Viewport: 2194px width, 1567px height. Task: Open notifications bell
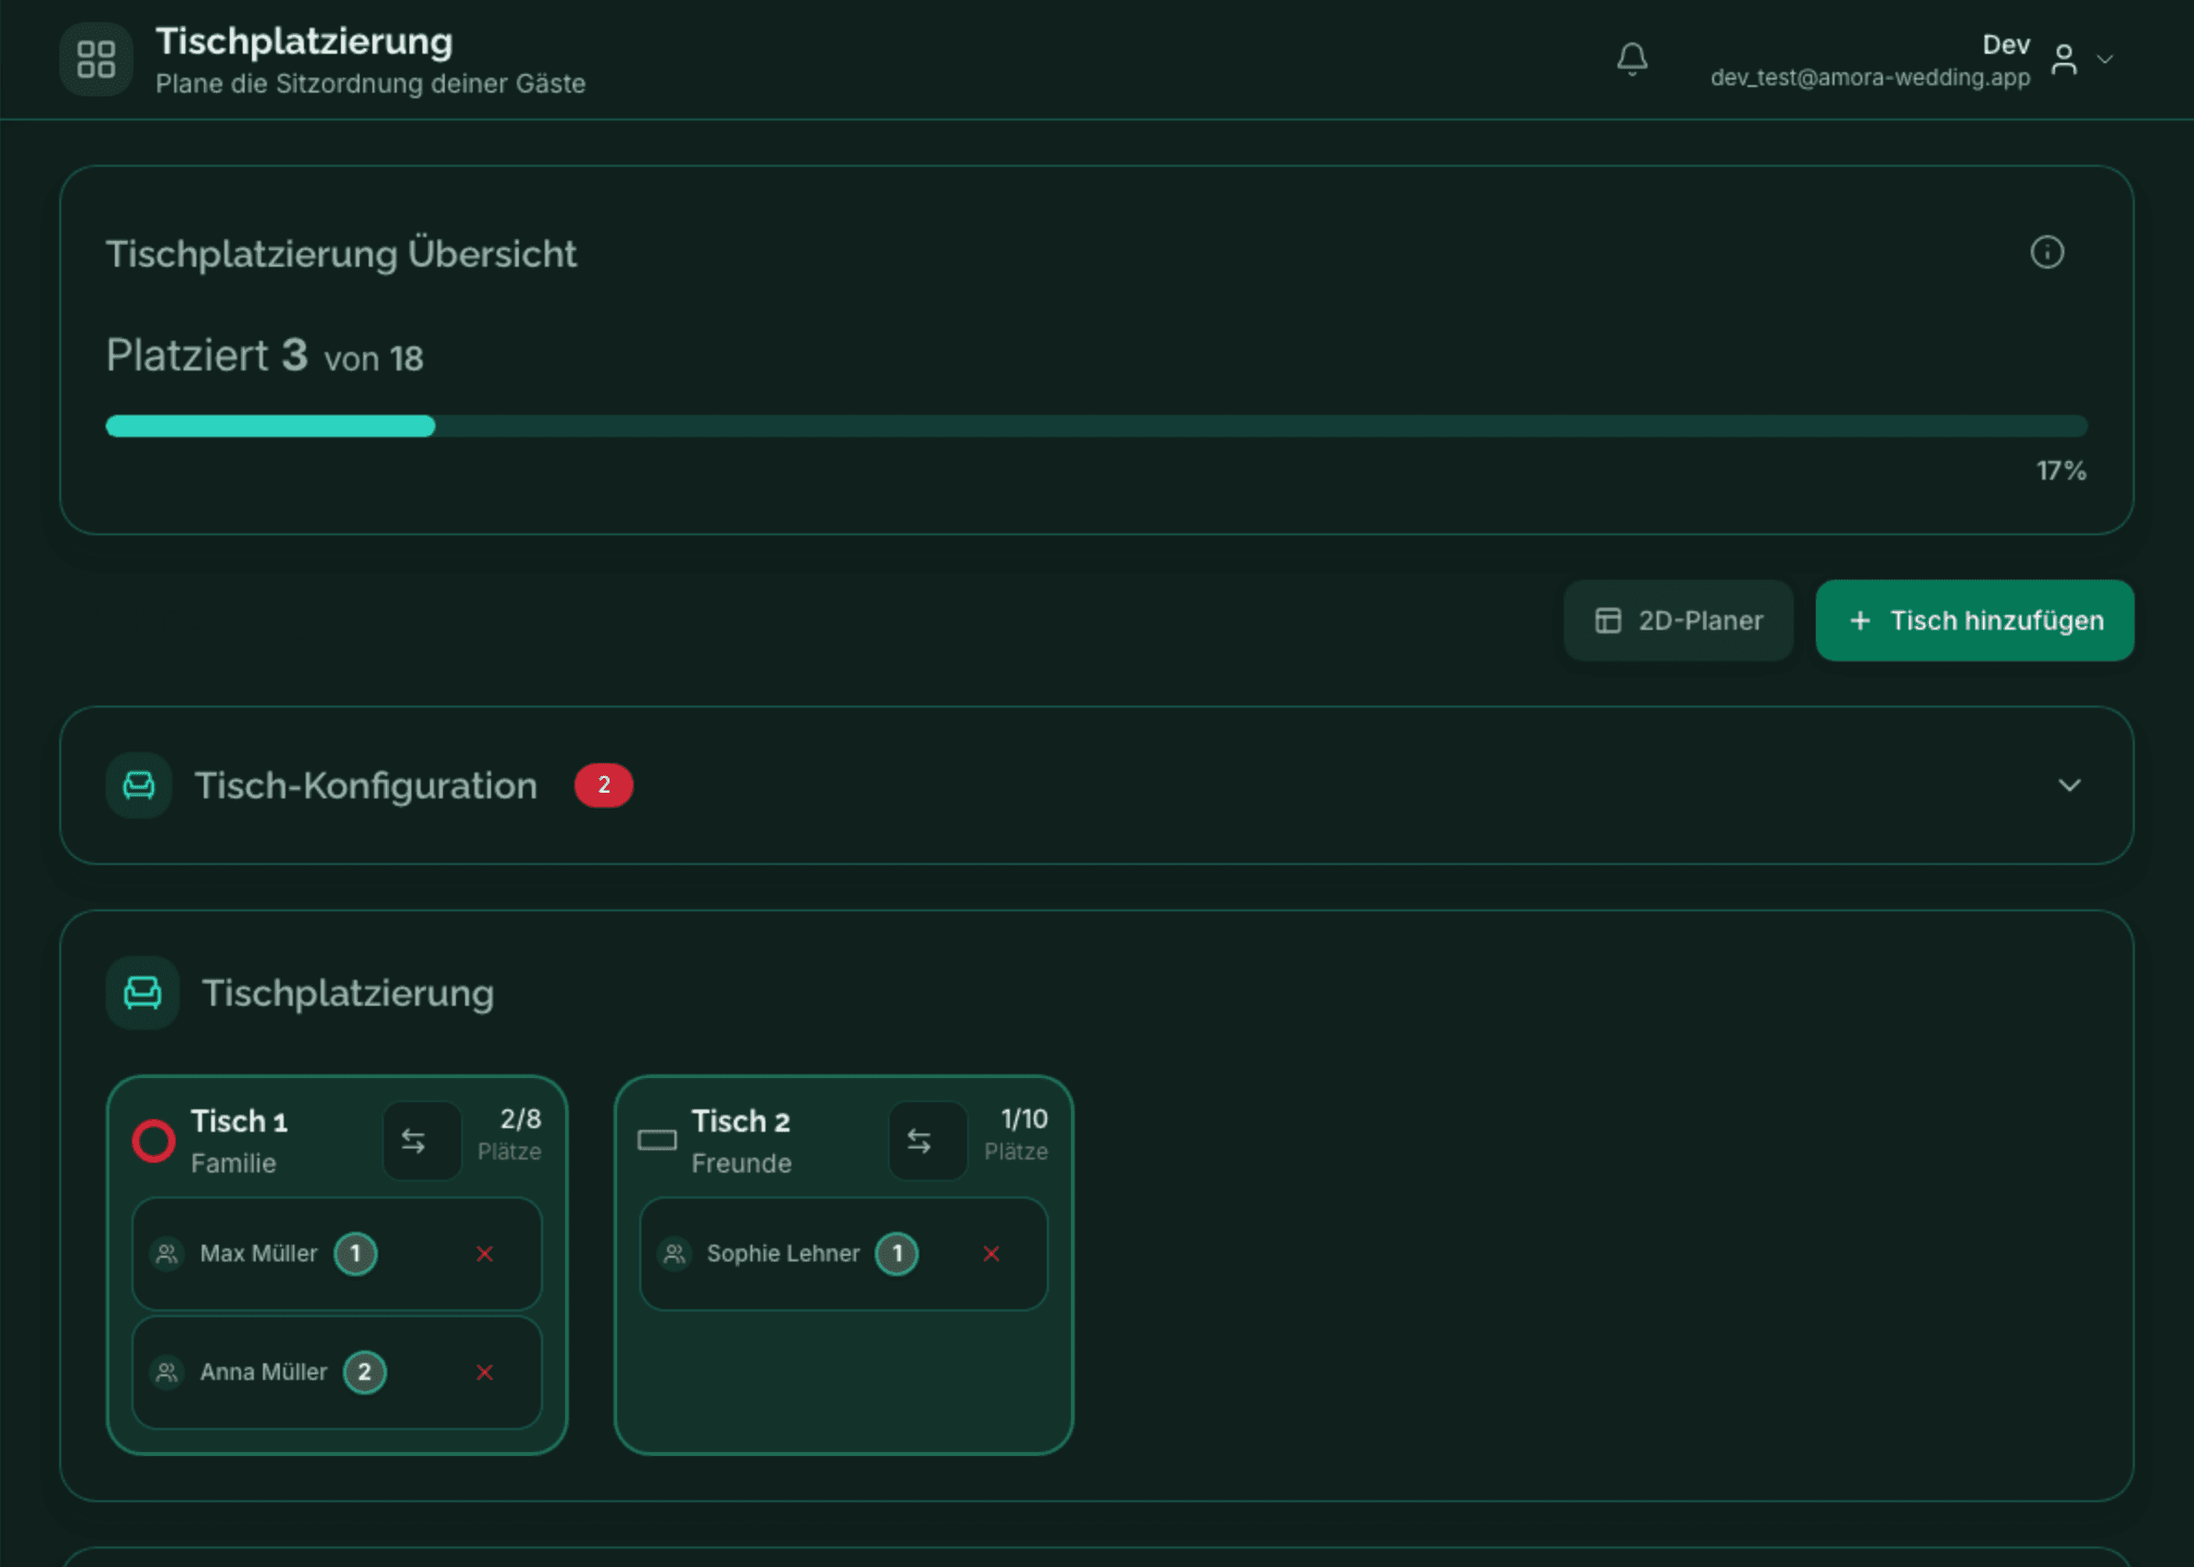coord(1633,59)
